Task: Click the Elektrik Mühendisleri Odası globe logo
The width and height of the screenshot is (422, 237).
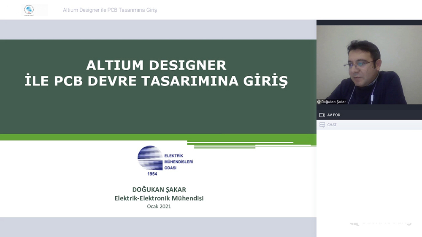Action: (x=150, y=158)
